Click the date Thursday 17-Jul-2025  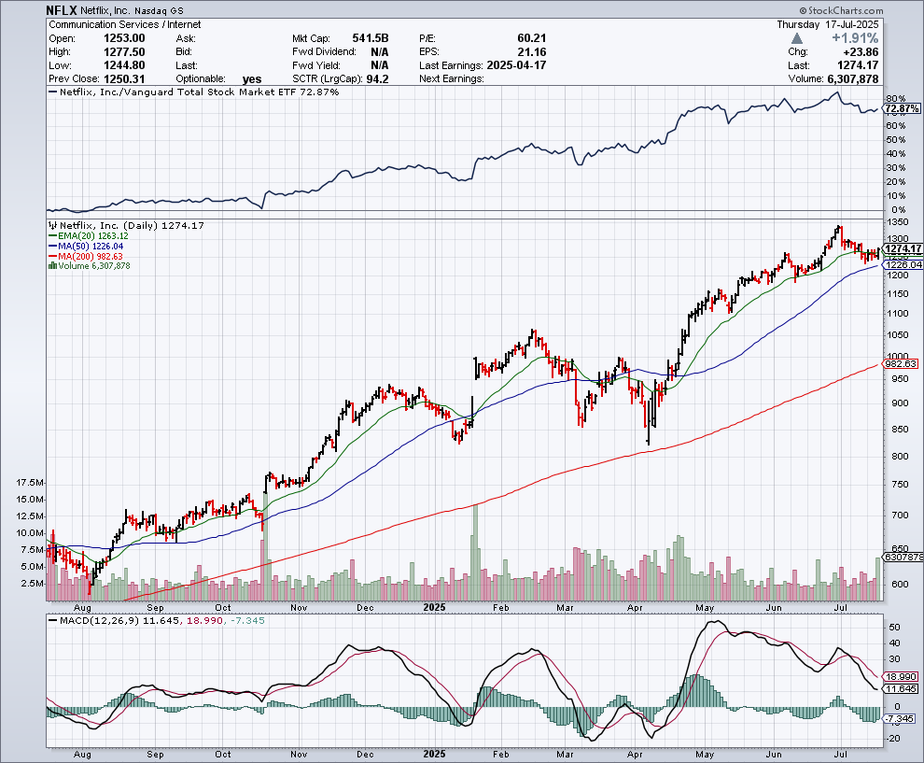pos(827,25)
